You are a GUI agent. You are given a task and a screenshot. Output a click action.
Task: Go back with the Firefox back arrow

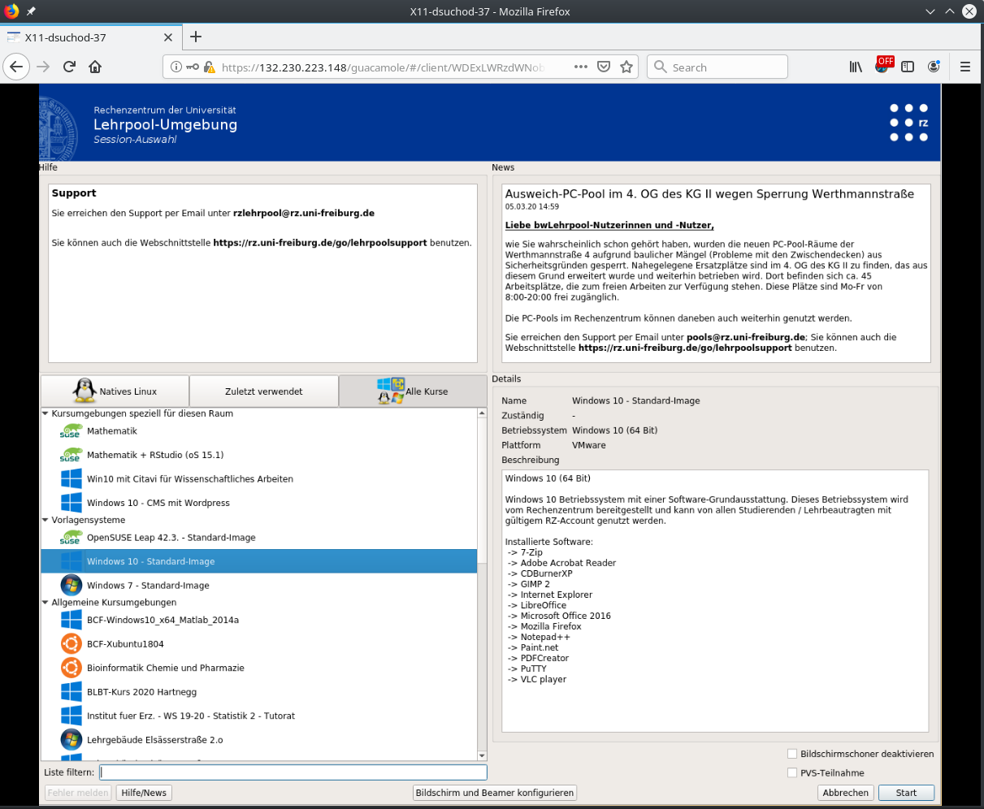pos(16,67)
